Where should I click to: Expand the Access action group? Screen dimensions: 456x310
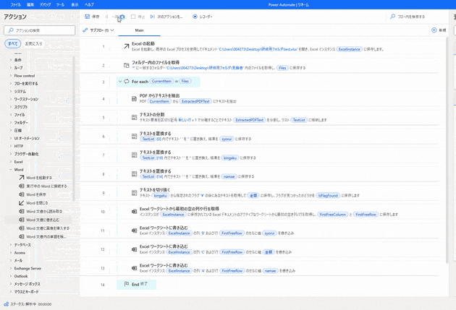pos(11,252)
